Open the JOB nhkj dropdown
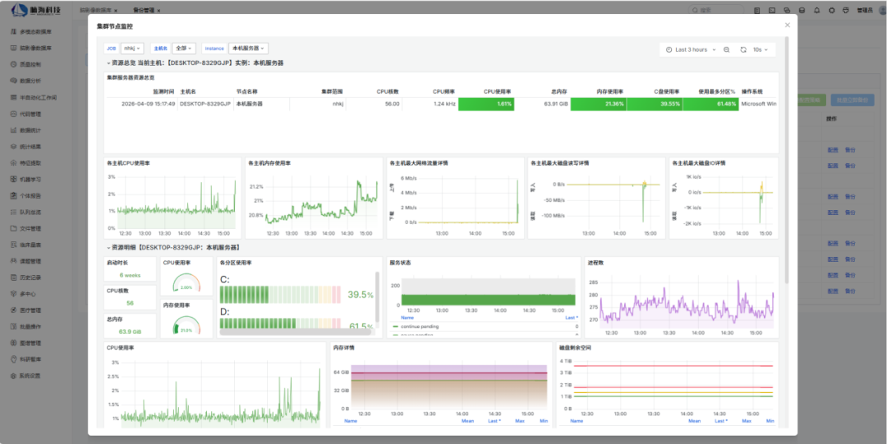887x444 pixels. pyautogui.click(x=132, y=48)
